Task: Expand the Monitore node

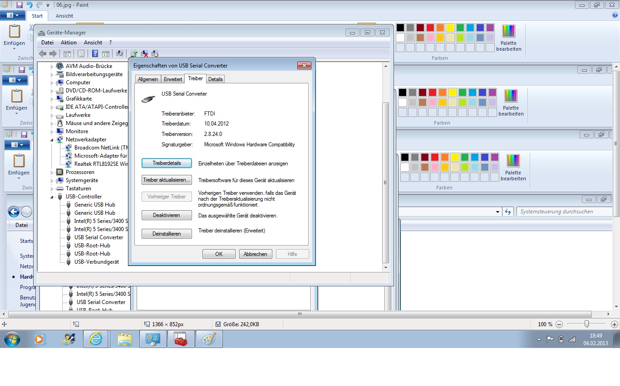Action: click(52, 131)
